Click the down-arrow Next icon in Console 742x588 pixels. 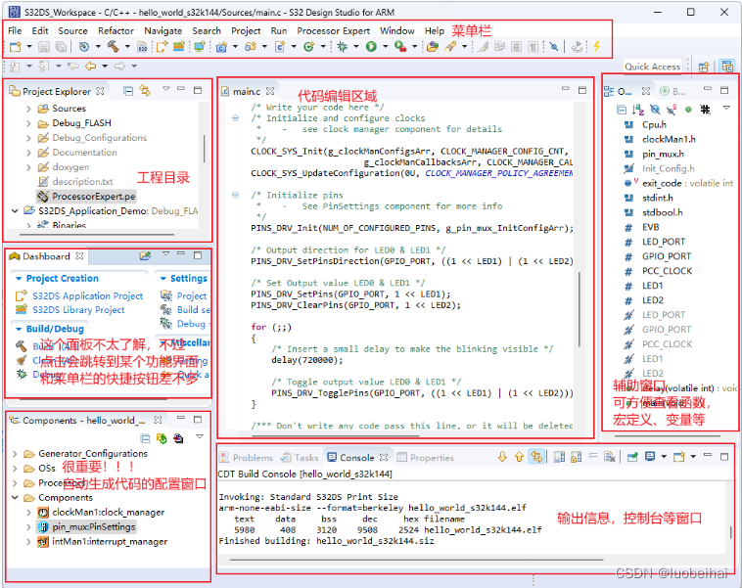coord(502,457)
